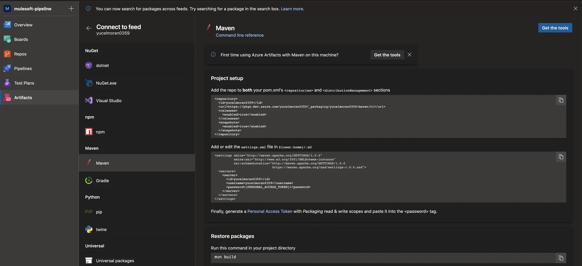Close the package search banner
The height and width of the screenshot is (266, 582).
point(576,8)
